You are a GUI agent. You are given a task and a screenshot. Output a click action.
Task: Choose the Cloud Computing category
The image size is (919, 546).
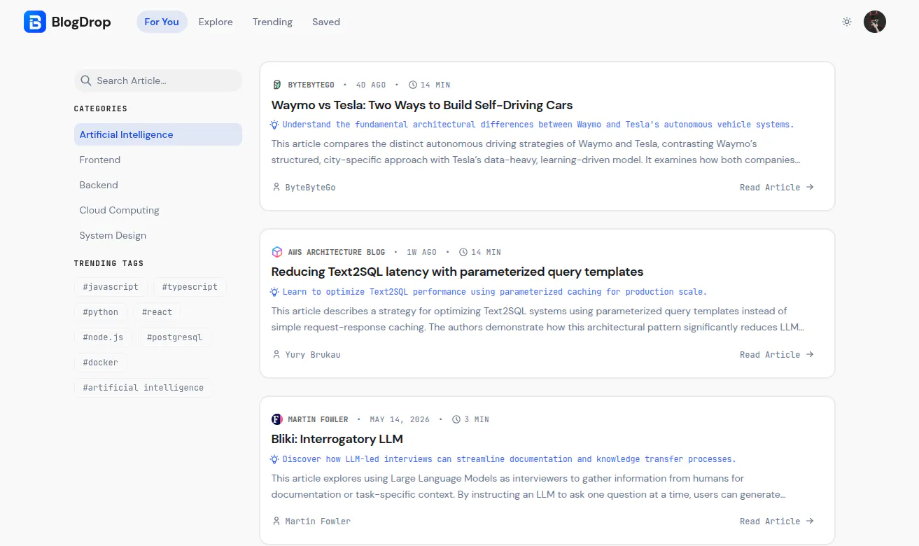[x=158, y=210]
